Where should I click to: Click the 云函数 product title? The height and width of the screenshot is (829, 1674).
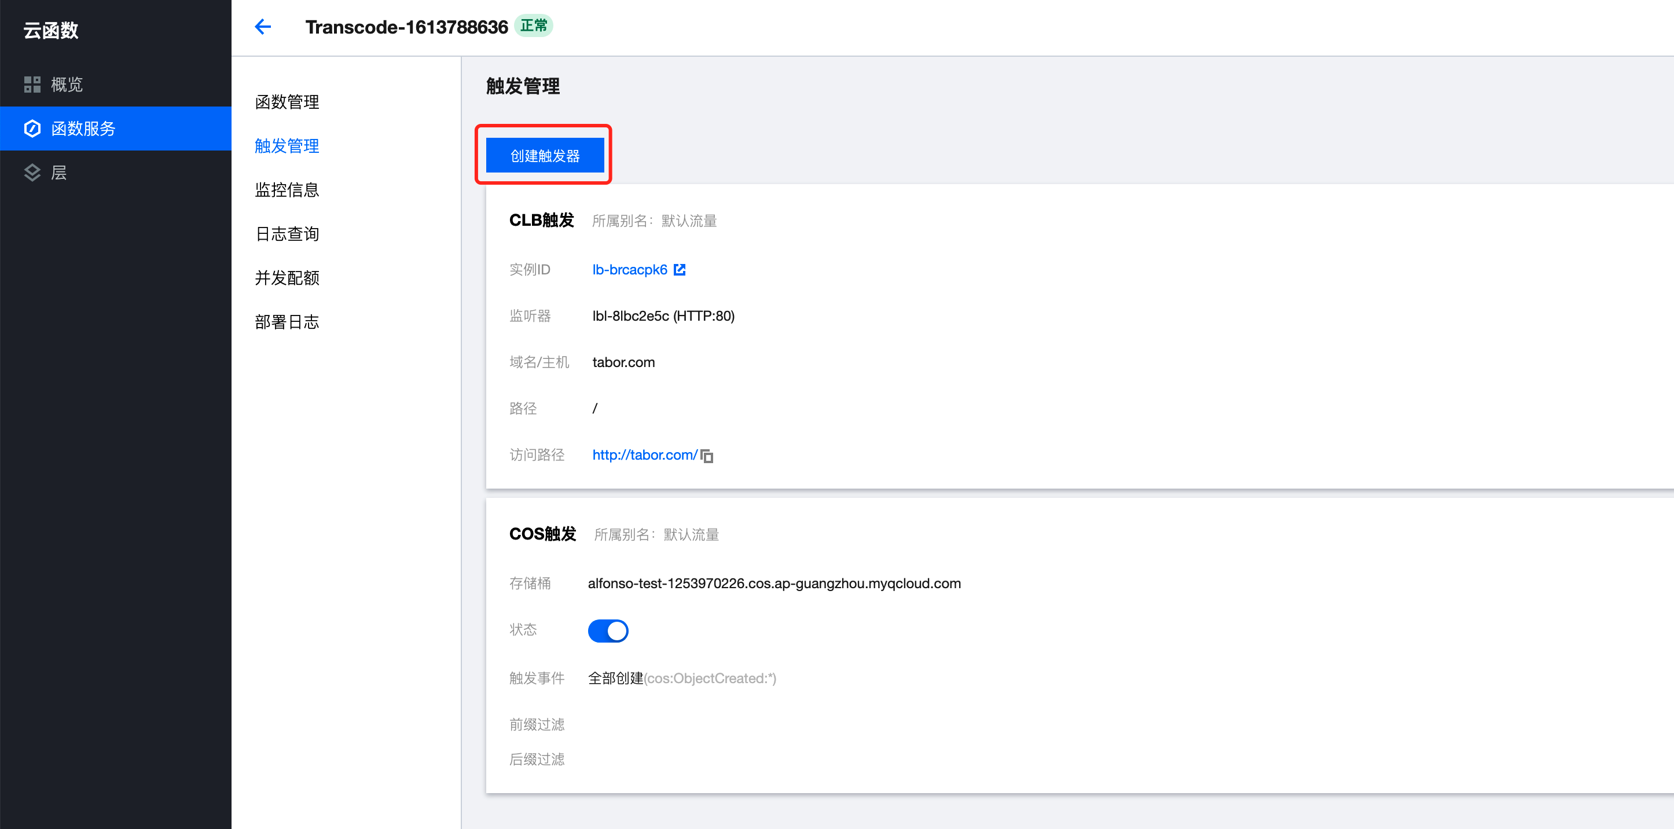(x=51, y=31)
